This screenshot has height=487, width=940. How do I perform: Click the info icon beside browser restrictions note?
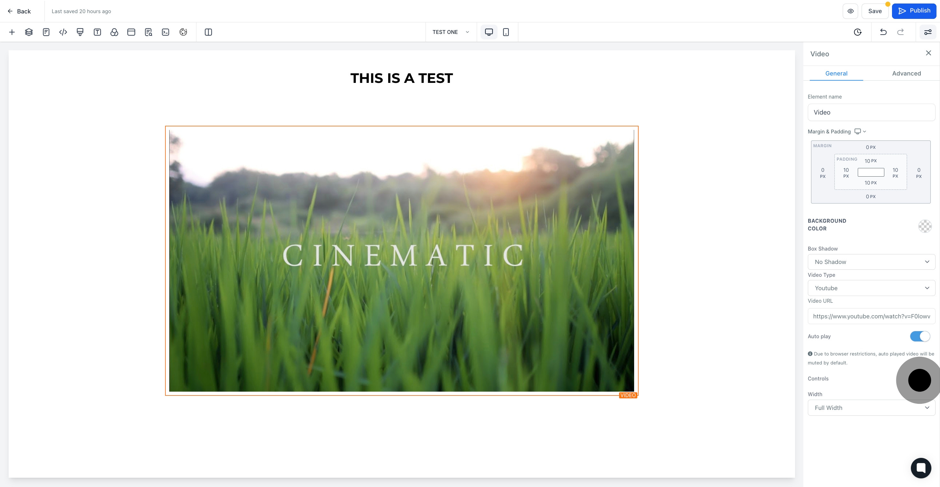(810, 354)
